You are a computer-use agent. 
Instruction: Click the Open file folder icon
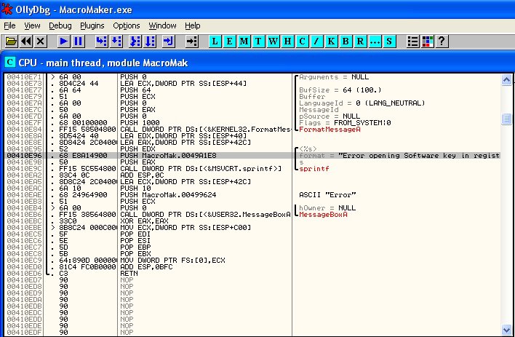point(11,41)
